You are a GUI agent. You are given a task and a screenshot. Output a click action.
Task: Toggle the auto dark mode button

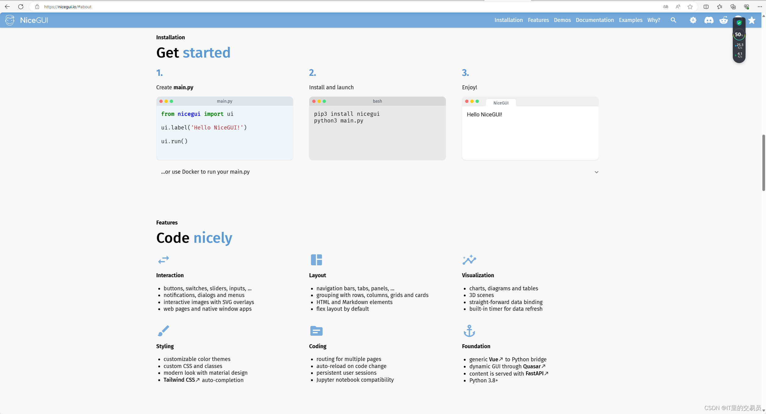point(693,20)
